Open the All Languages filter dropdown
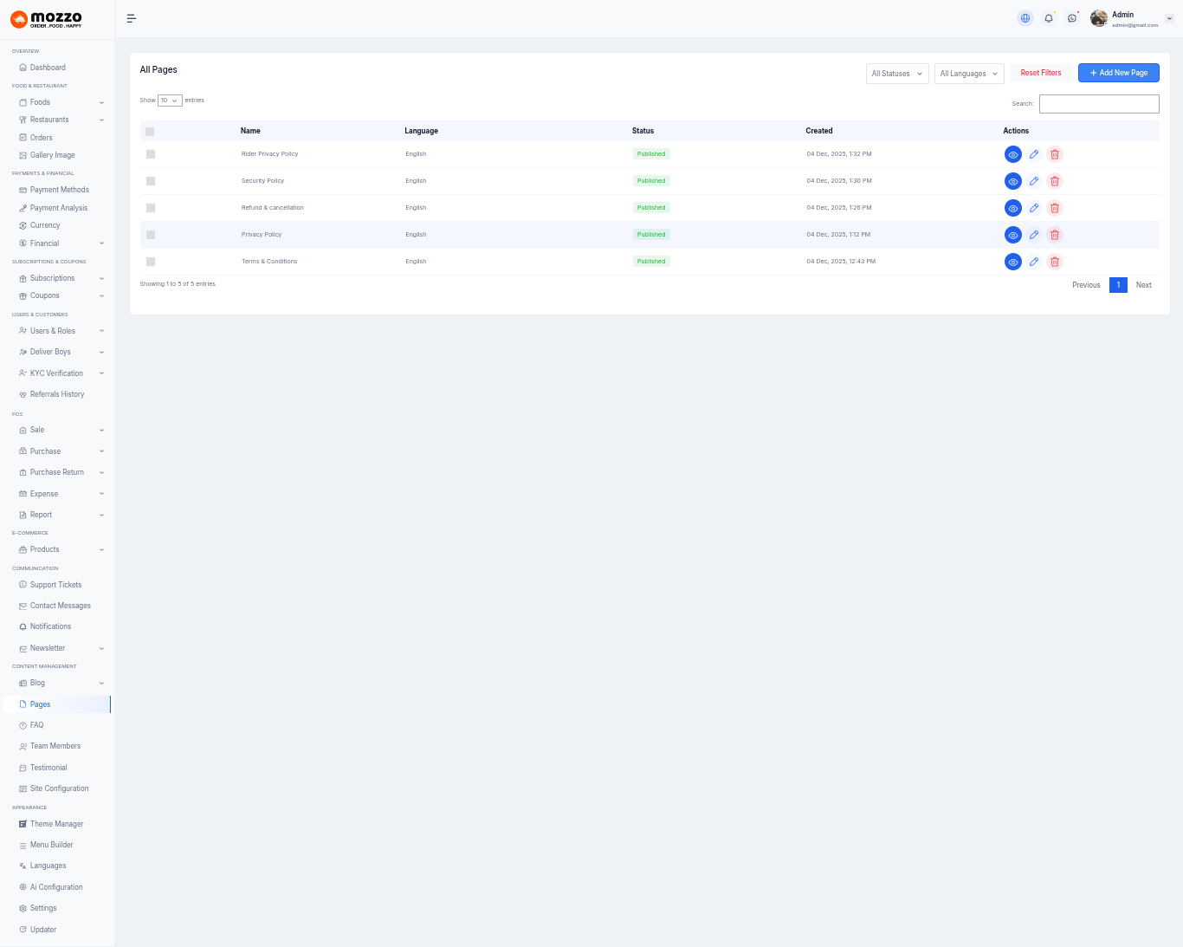Screen dimensions: 1183x947 click(969, 74)
